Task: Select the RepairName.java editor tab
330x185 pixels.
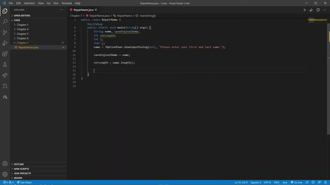Action: pyautogui.click(x=84, y=10)
